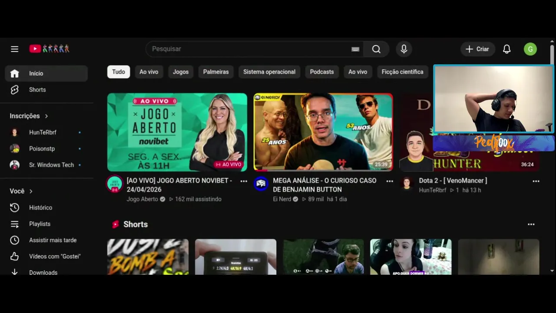Open options for Dota 2 VenoMancer video

[536, 181]
